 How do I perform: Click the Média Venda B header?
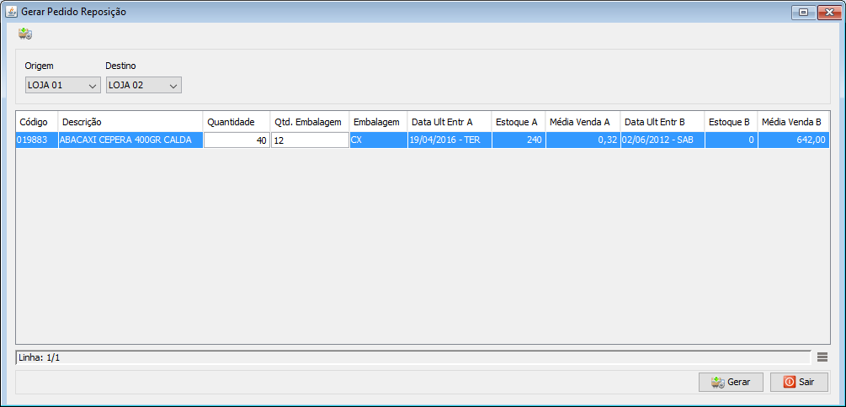click(792, 122)
